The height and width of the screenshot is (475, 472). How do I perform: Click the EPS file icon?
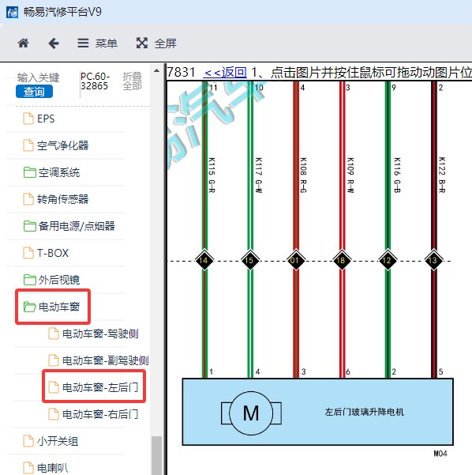coord(28,119)
